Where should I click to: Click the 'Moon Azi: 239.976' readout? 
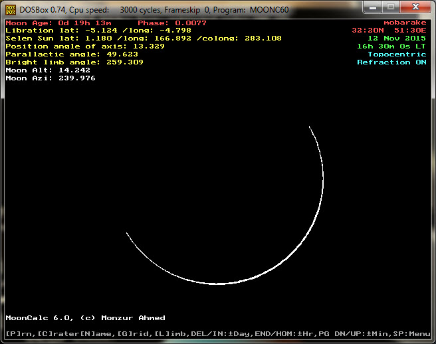[51, 78]
